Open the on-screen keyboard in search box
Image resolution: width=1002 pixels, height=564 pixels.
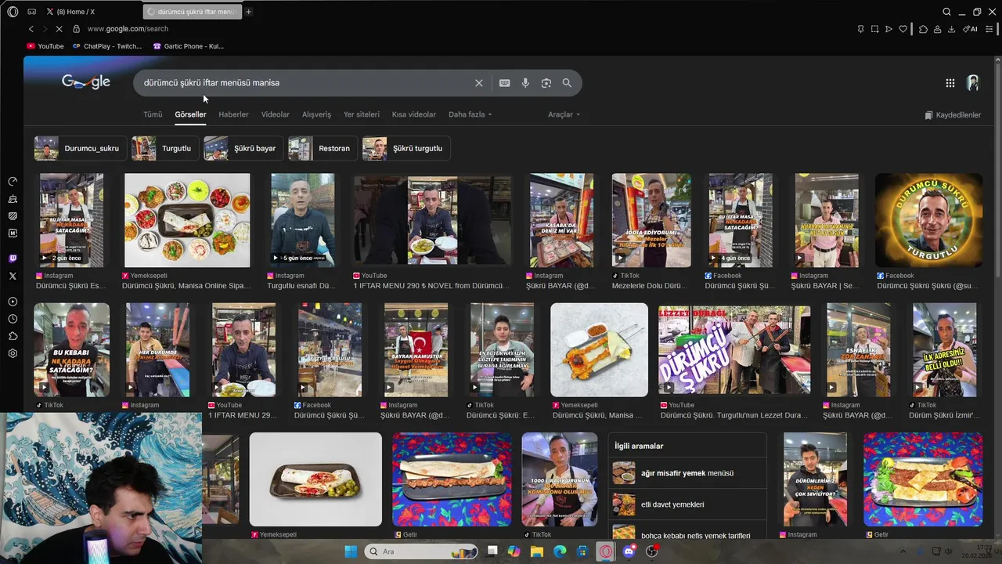coord(505,83)
